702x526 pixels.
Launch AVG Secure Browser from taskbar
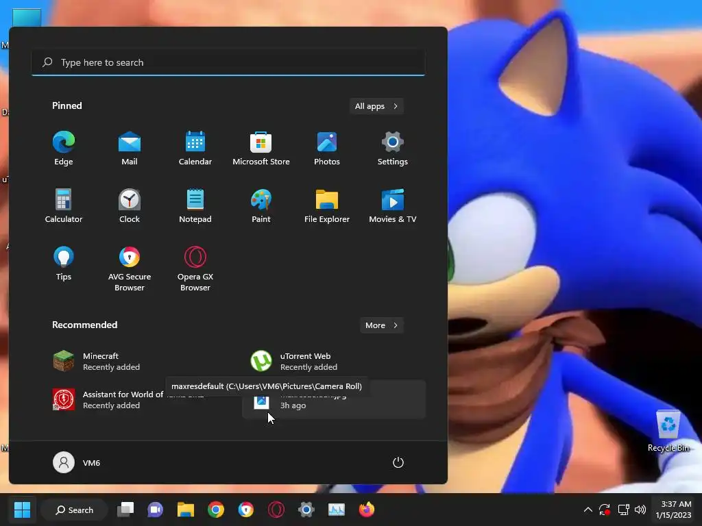pos(246,510)
